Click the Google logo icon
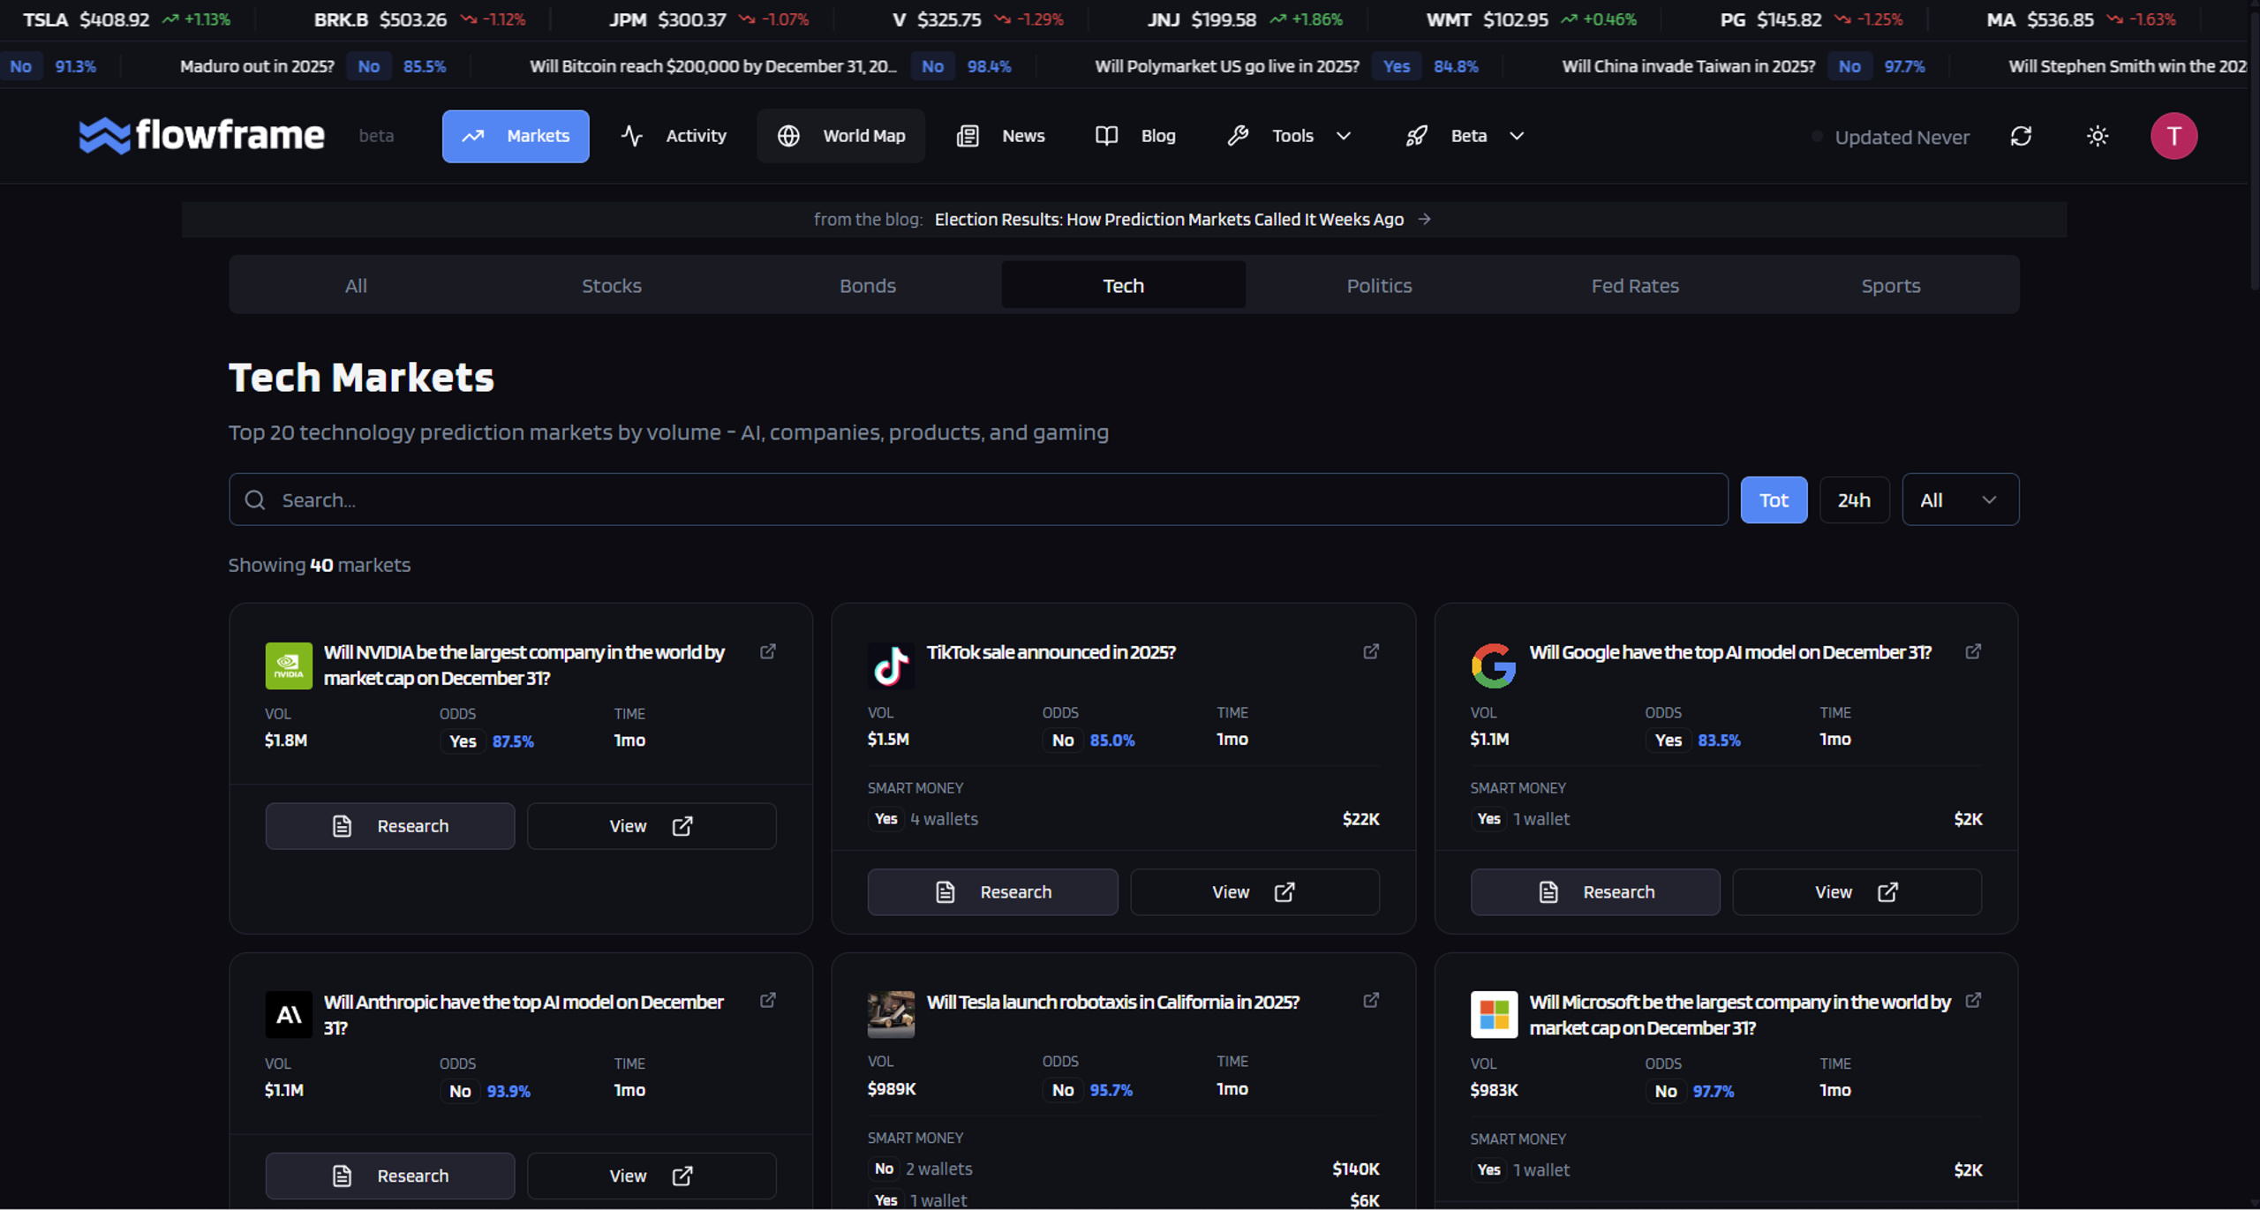 1494,665
